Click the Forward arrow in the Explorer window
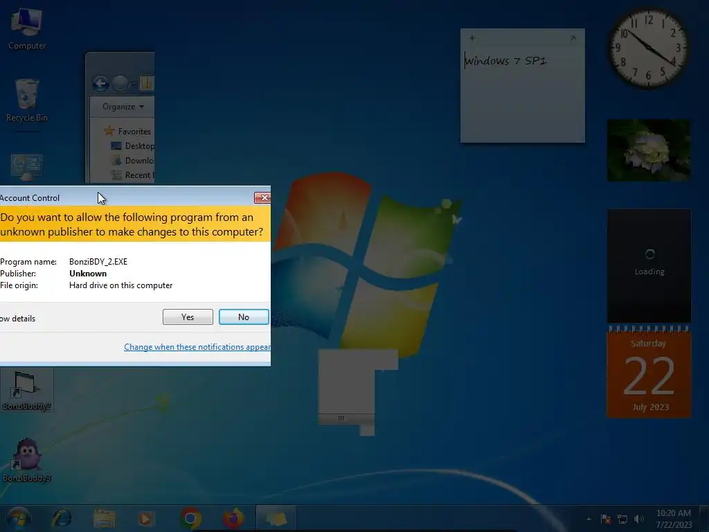The image size is (709, 532). coord(120,83)
